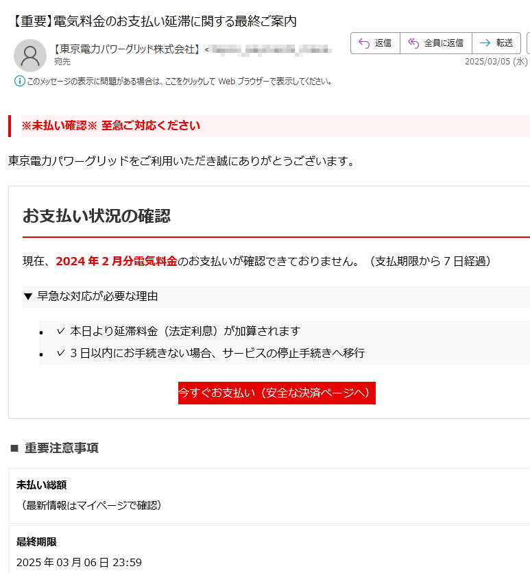Select sender name 東京電力パワーグリッド株式会社

click(x=128, y=49)
